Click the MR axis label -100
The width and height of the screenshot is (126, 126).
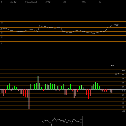tap(123, 111)
